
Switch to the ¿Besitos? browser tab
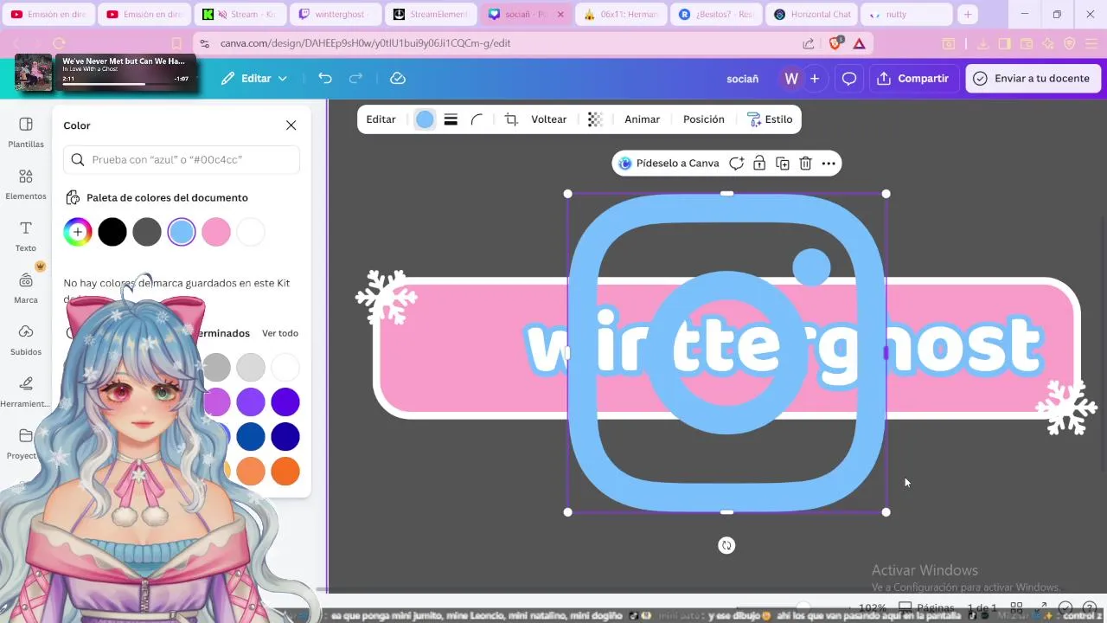715,15
